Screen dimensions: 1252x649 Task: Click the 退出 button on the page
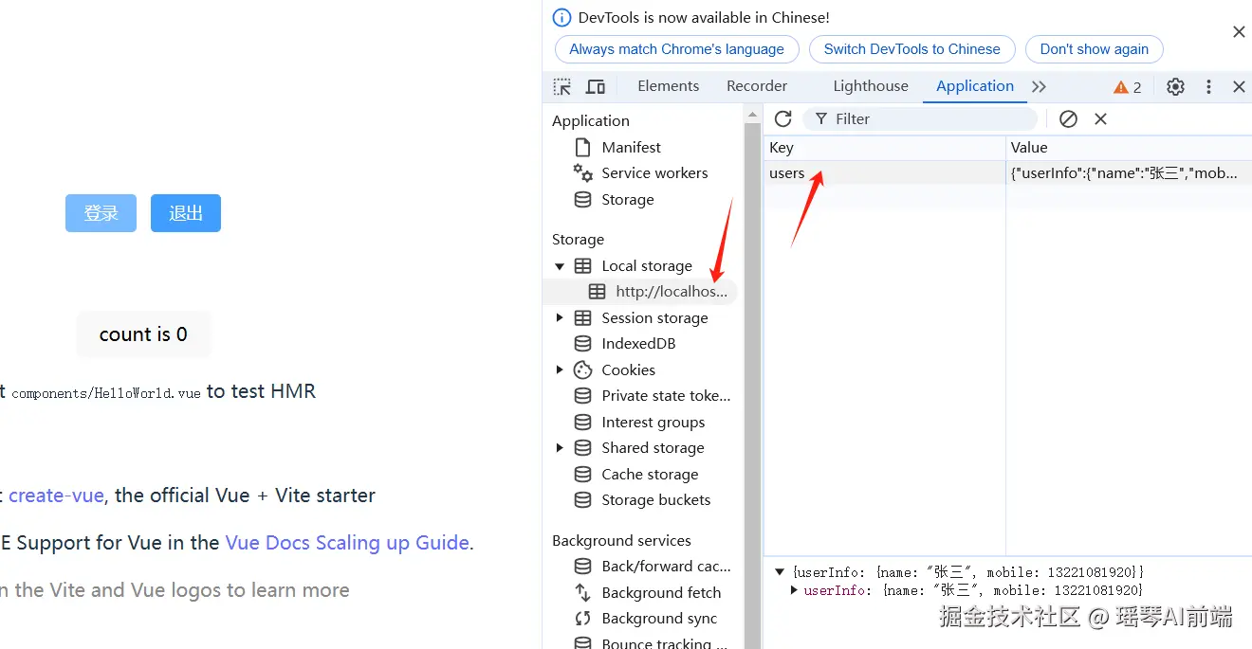(186, 213)
